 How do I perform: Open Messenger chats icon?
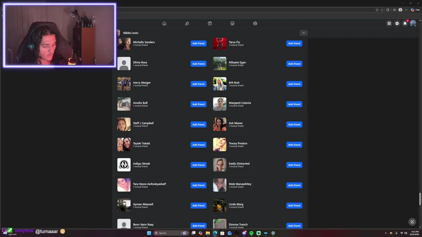point(397,23)
